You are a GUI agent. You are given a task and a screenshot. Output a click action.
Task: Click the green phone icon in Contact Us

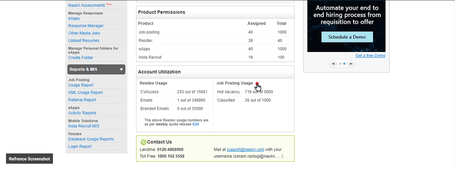143,142
